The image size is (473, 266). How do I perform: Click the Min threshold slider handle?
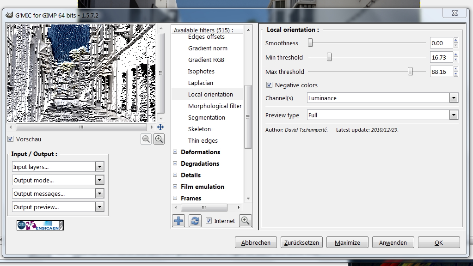click(329, 57)
